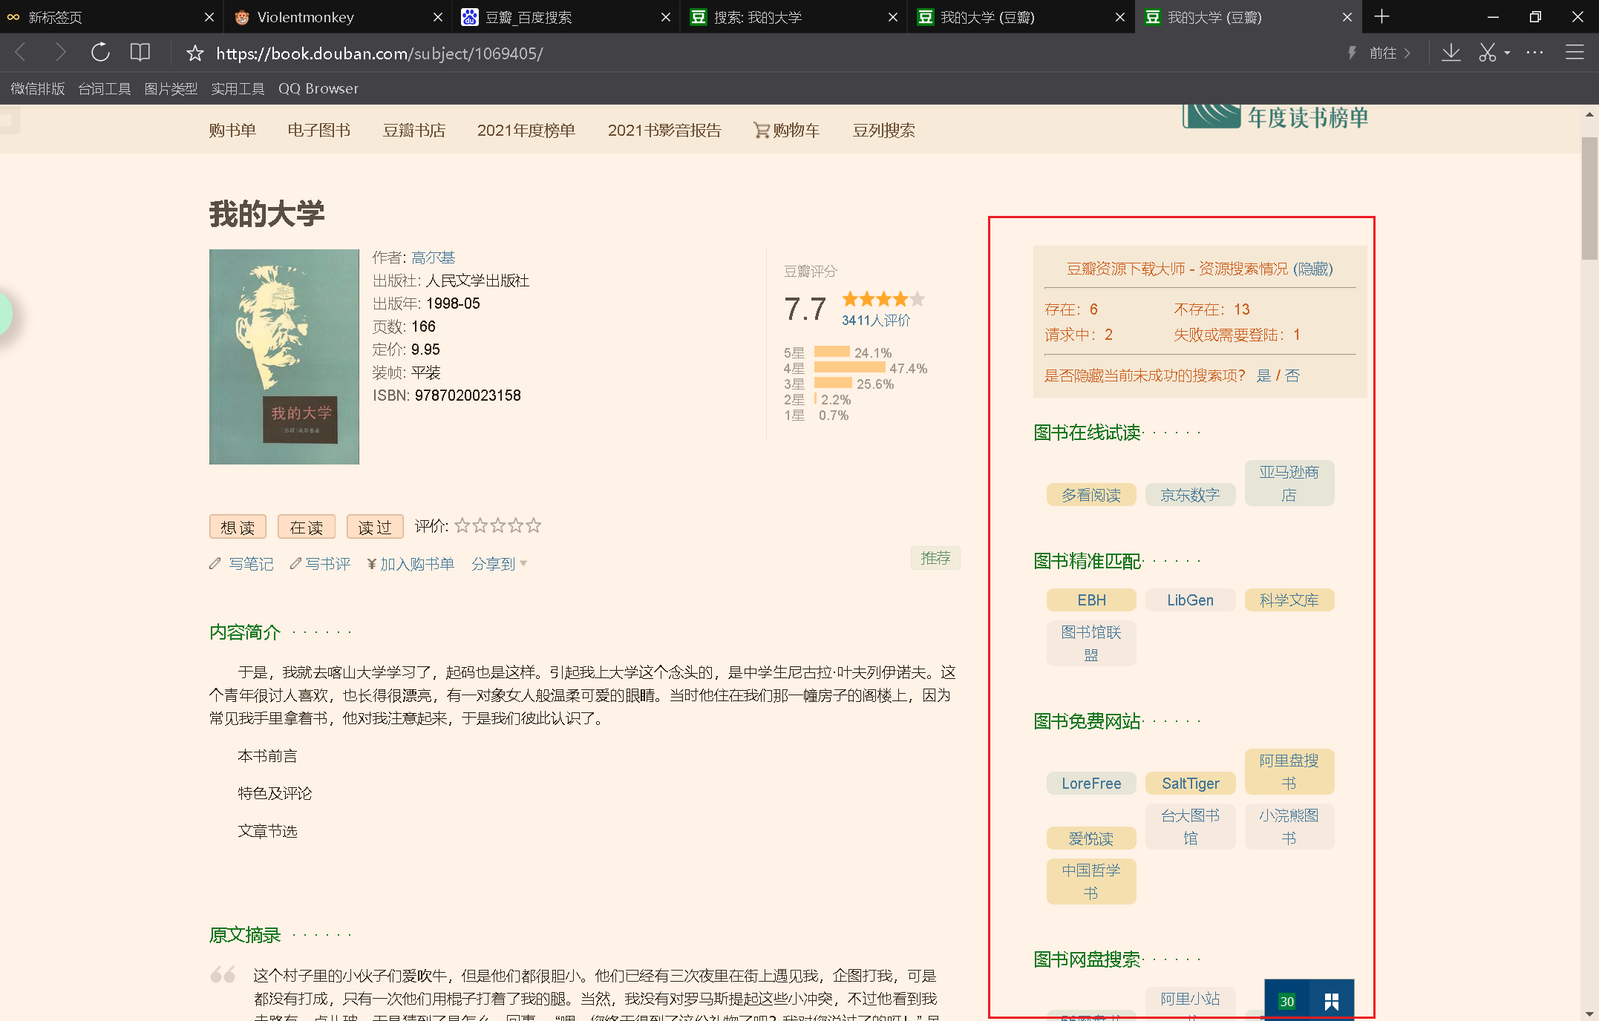
Task: Open the 图片类型 bookmark folder
Action: click(x=171, y=89)
